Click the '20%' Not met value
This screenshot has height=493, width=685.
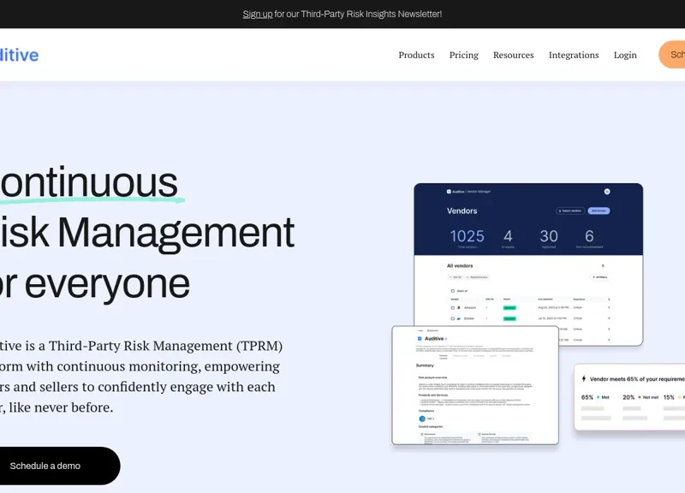click(x=628, y=397)
